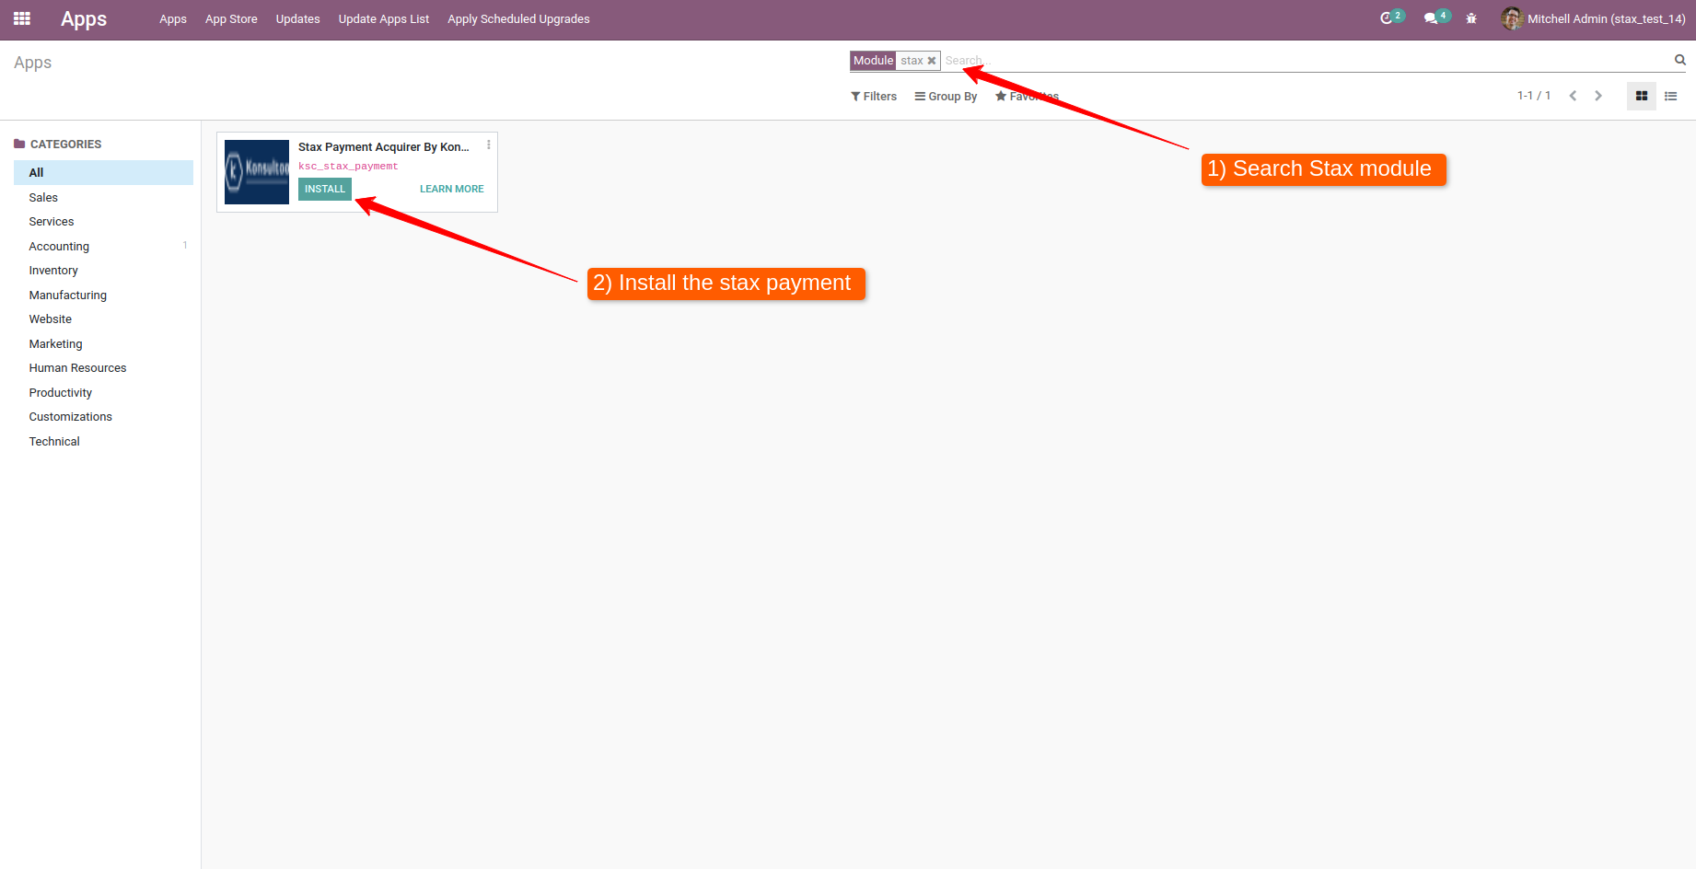Open the conversations chat icon with badge 4
Screen dimensions: 1696x869
(x=1436, y=17)
